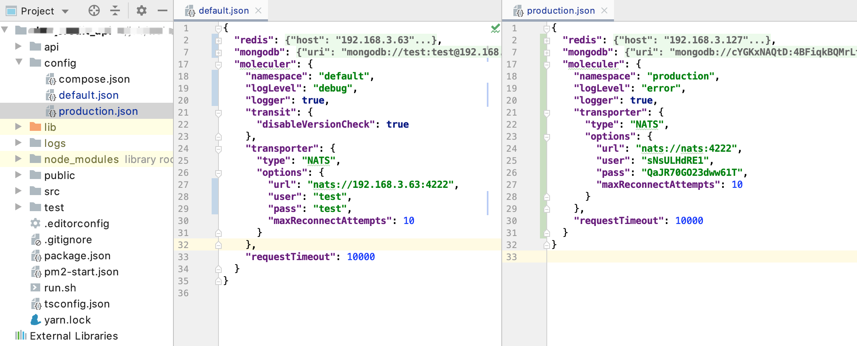Click the "debug" logLevel value
Image resolution: width=857 pixels, height=346 pixels.
[x=332, y=88]
